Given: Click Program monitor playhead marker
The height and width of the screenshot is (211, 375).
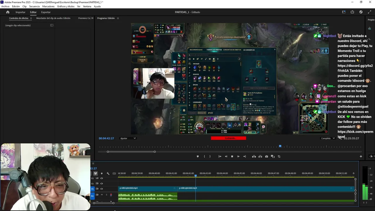Looking at the screenshot, I should pos(280,146).
